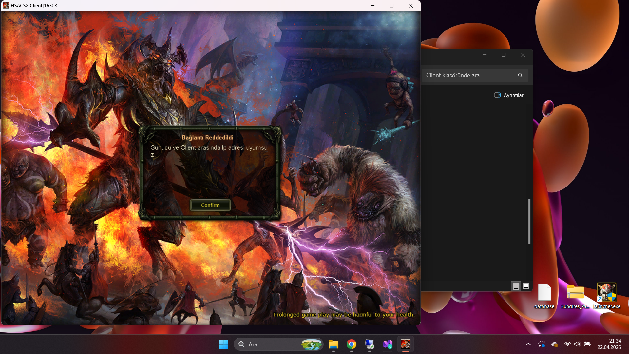This screenshot has width=629, height=354.
Task: Switch Explorer to details list view
Action: (516, 286)
